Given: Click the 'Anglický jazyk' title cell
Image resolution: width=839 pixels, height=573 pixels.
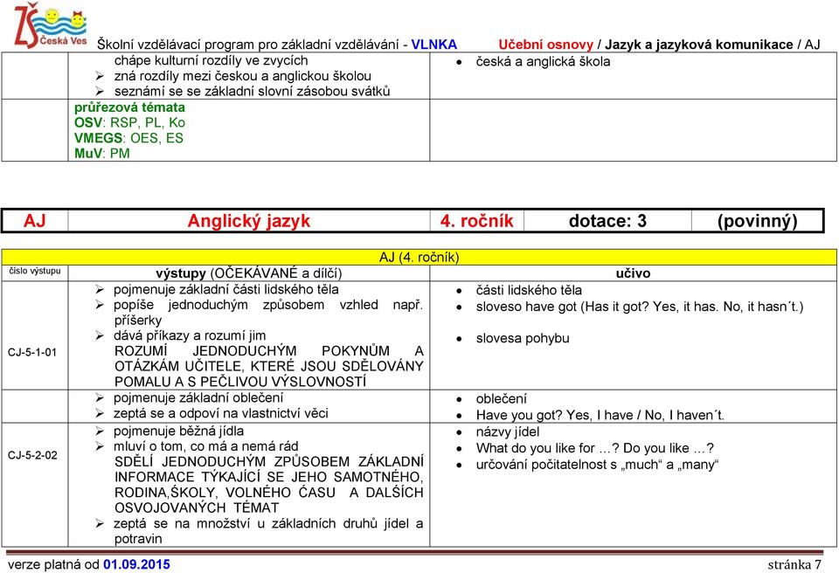Looking at the screenshot, I should [249, 221].
